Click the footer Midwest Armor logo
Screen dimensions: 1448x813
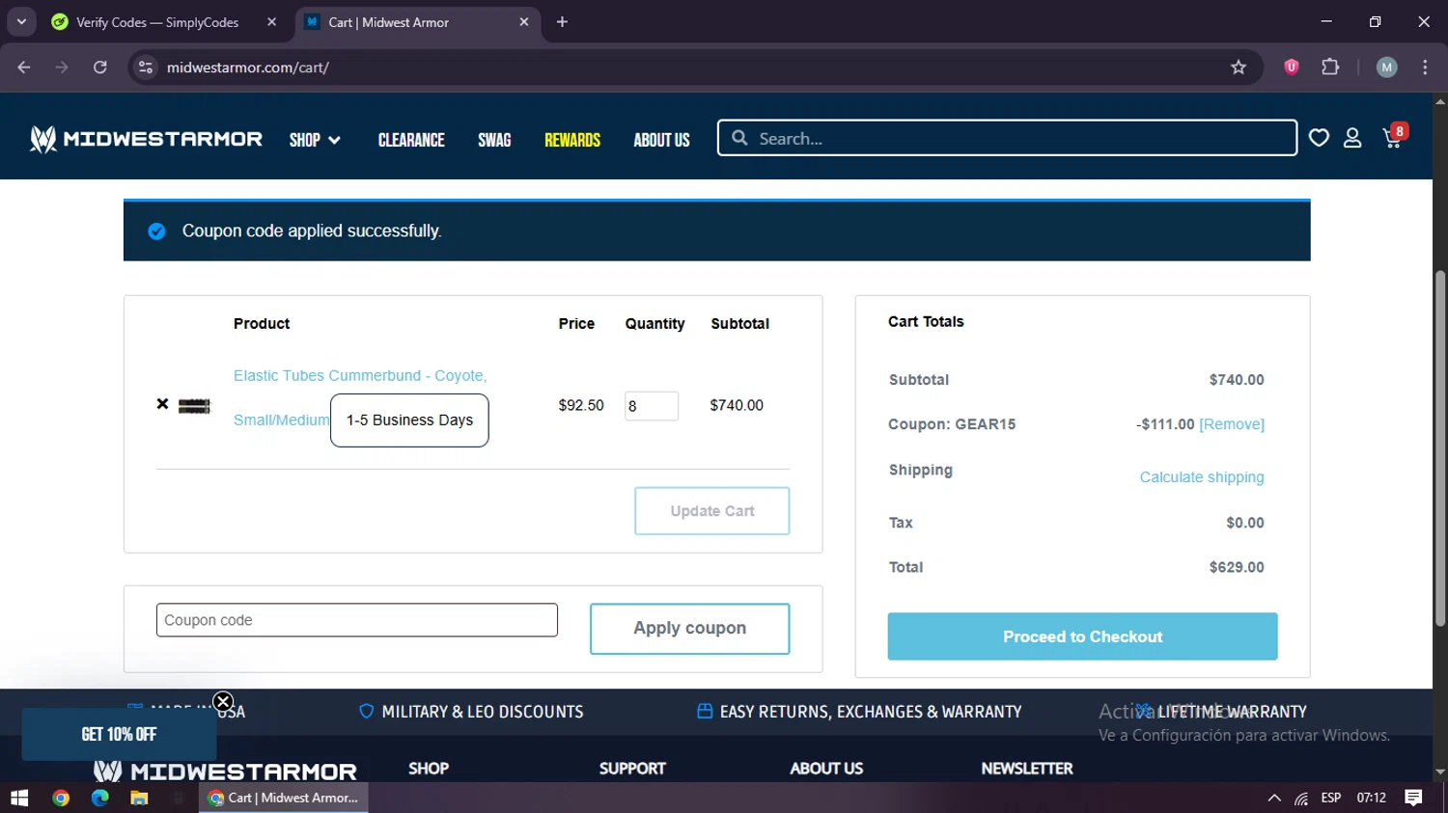point(225,771)
